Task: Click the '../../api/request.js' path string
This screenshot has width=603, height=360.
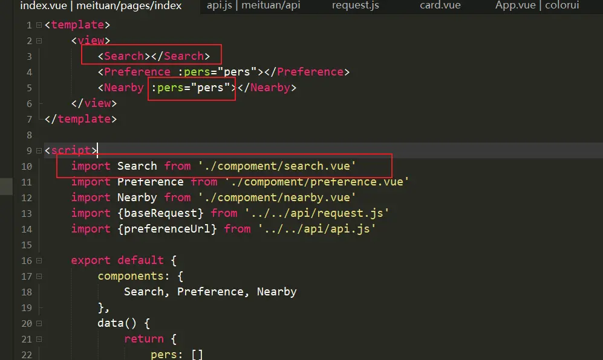Action: pyautogui.click(x=316, y=213)
